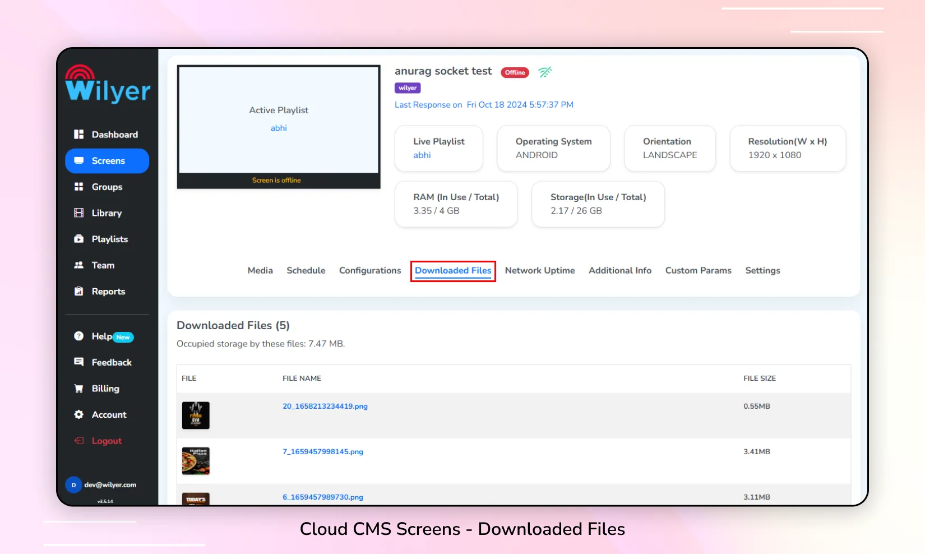Viewport: 925px width, 554px height.
Task: Click the Italian pizza thumbnail
Action: tap(196, 461)
